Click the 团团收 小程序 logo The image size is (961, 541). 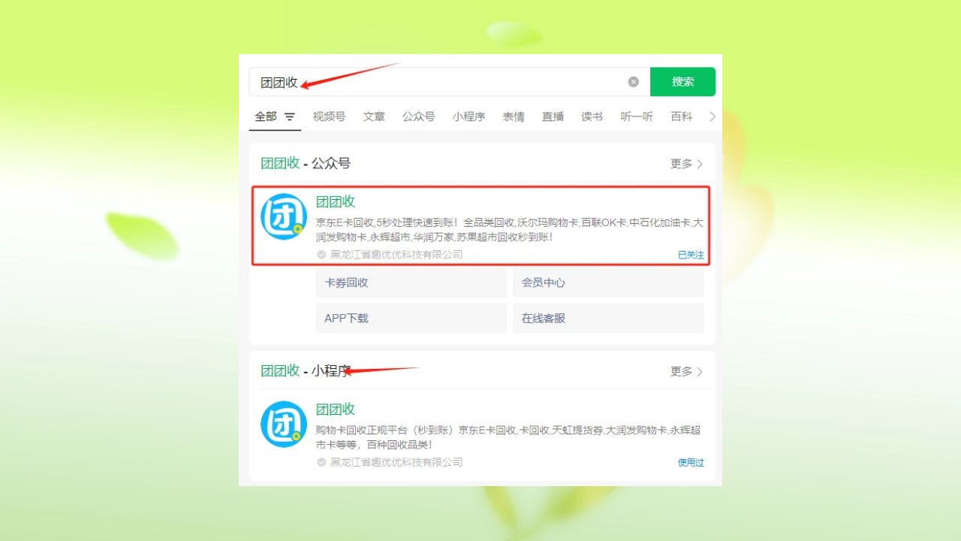[x=284, y=425]
